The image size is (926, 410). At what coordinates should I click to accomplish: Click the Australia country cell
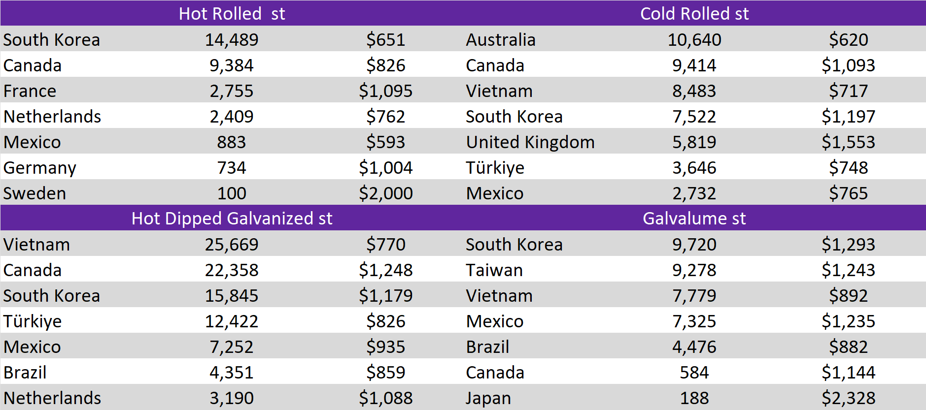(x=501, y=39)
